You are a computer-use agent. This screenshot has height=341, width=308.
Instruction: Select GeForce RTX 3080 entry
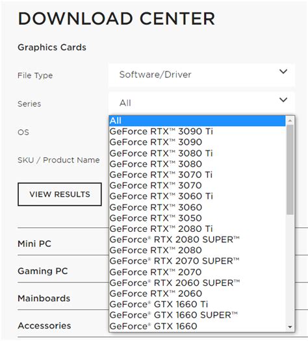coord(198,164)
